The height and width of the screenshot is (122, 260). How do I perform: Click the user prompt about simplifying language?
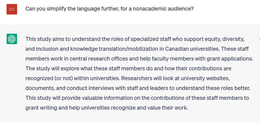(110, 9)
